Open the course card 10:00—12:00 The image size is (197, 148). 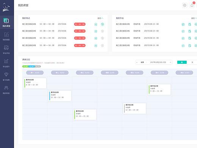coord(60,96)
